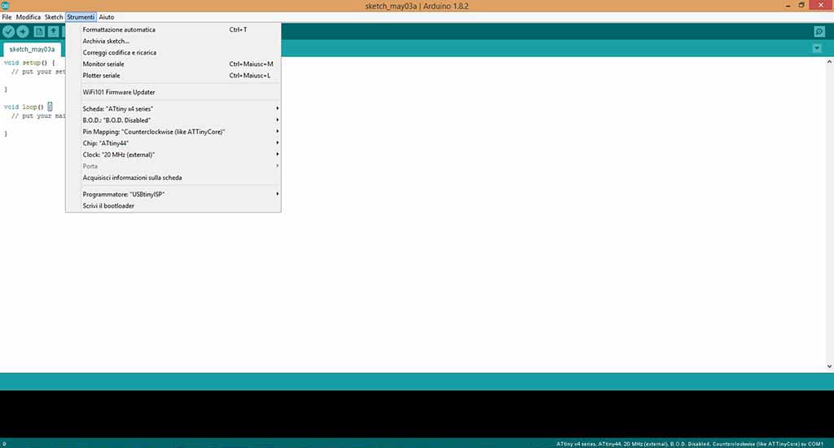Click the New sketch icon

(x=39, y=32)
